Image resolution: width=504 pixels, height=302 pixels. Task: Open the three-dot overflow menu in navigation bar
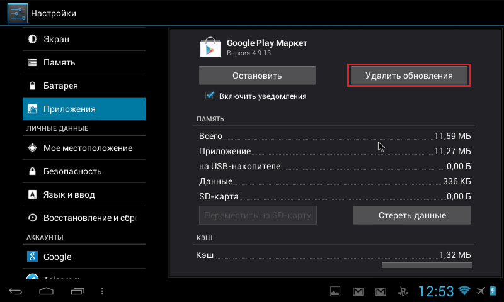[102, 291]
